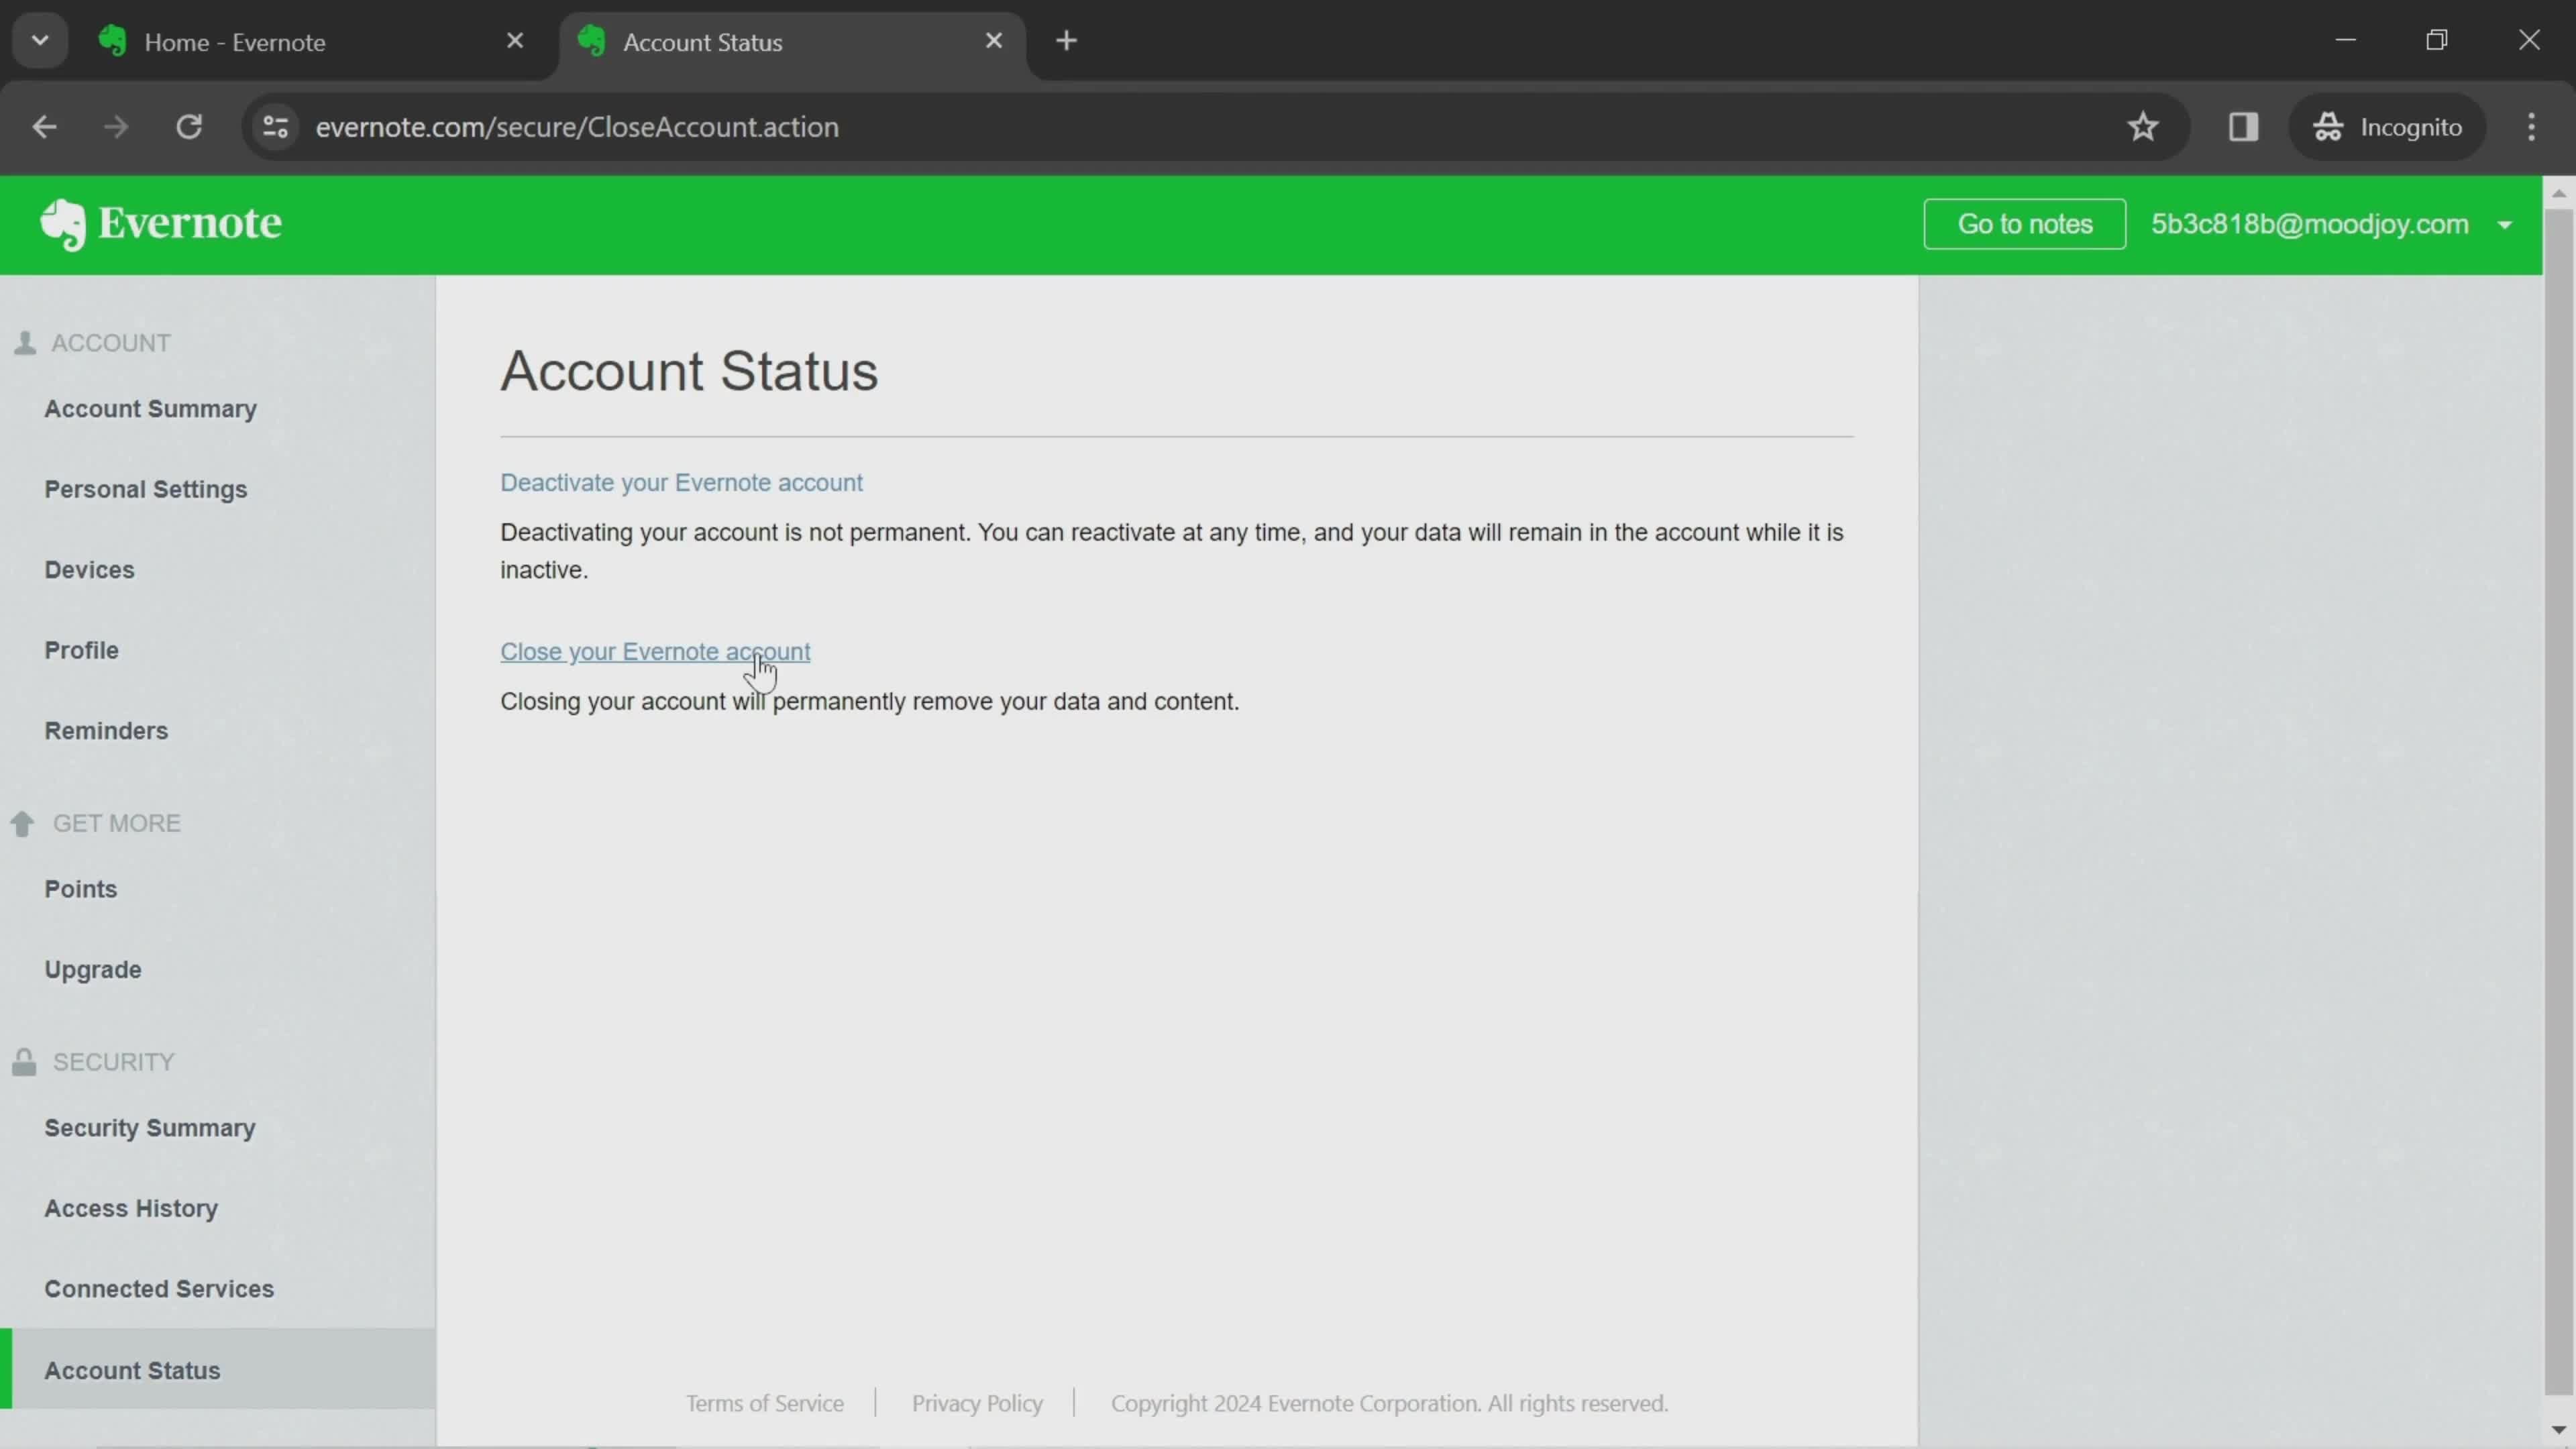Click Deactivate your Evernote account
This screenshot has width=2576, height=1449.
pyautogui.click(x=681, y=481)
